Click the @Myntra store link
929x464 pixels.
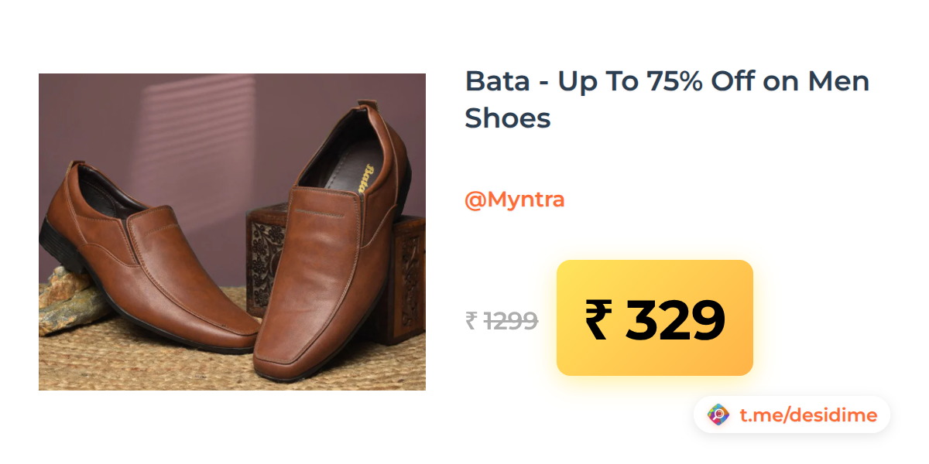(x=514, y=200)
